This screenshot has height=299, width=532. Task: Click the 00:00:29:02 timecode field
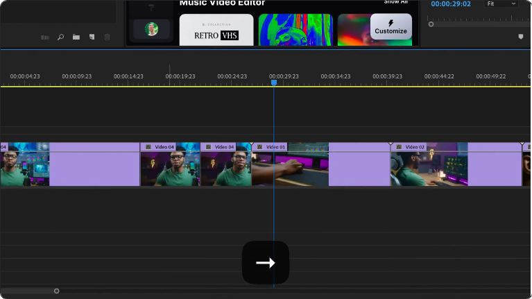point(450,4)
